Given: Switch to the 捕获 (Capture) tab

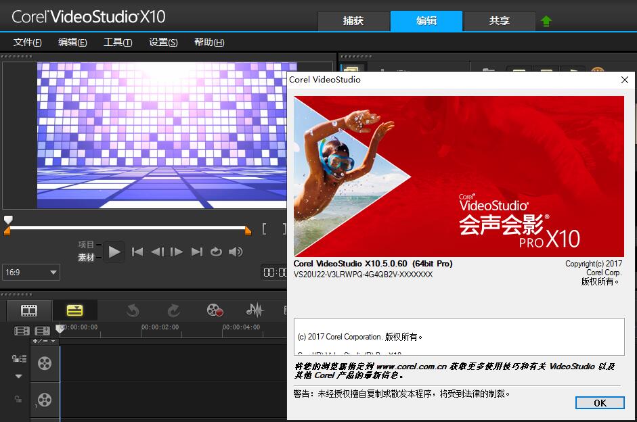Looking at the screenshot, I should coord(353,21).
